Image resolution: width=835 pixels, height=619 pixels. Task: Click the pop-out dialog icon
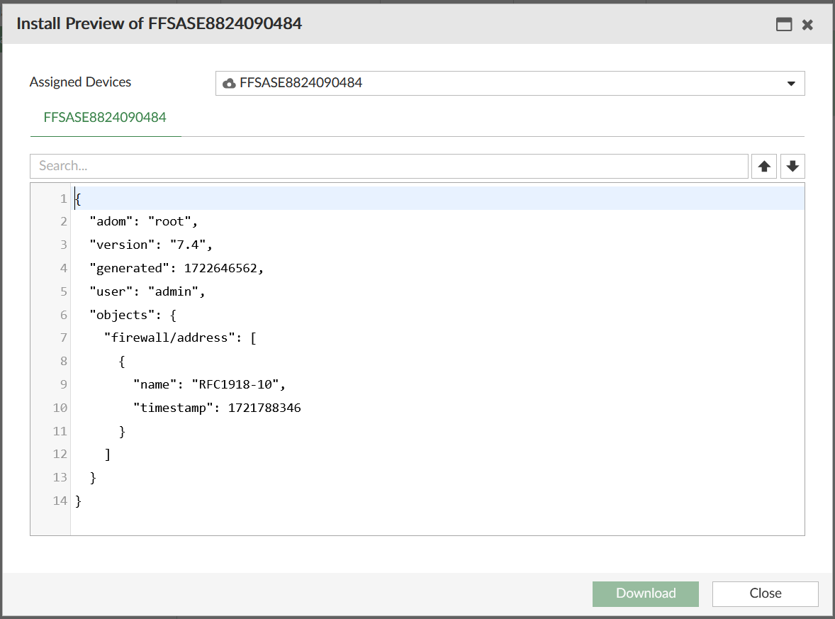coord(783,23)
